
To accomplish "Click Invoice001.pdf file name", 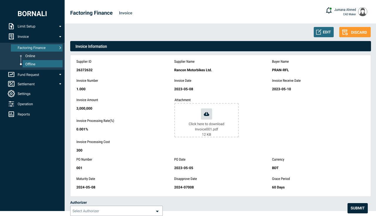I will (x=207, y=129).
